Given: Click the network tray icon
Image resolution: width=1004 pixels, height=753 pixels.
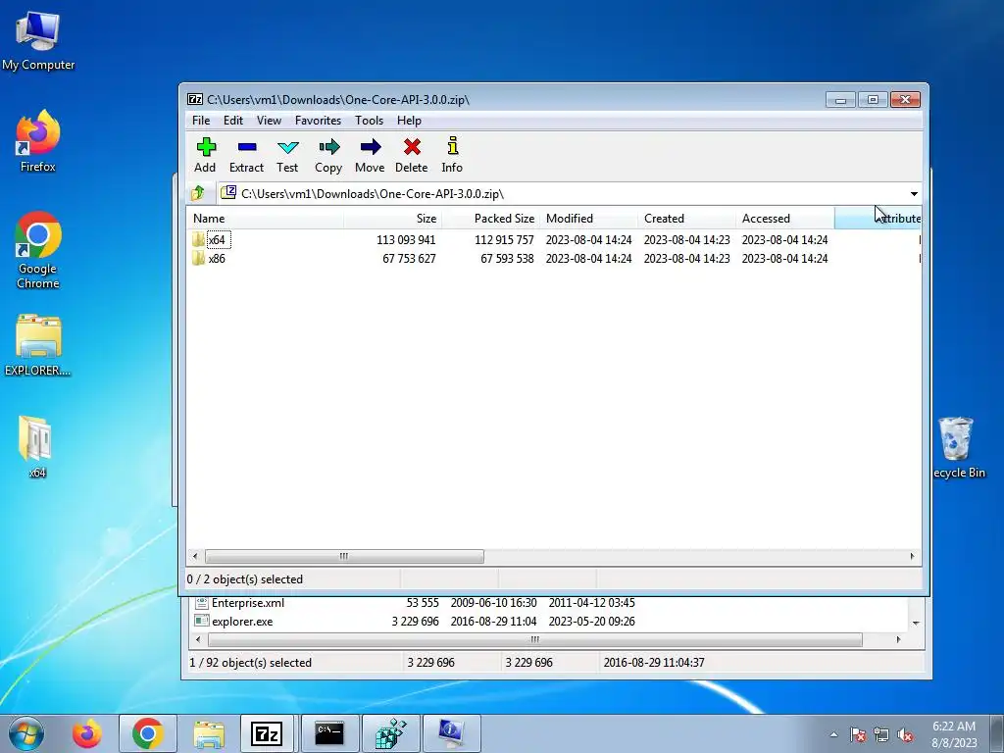Looking at the screenshot, I should (881, 734).
